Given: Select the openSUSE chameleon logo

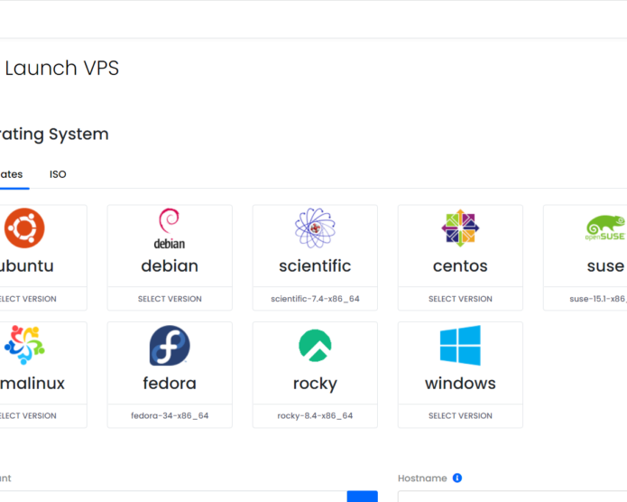Looking at the screenshot, I should pos(605,228).
